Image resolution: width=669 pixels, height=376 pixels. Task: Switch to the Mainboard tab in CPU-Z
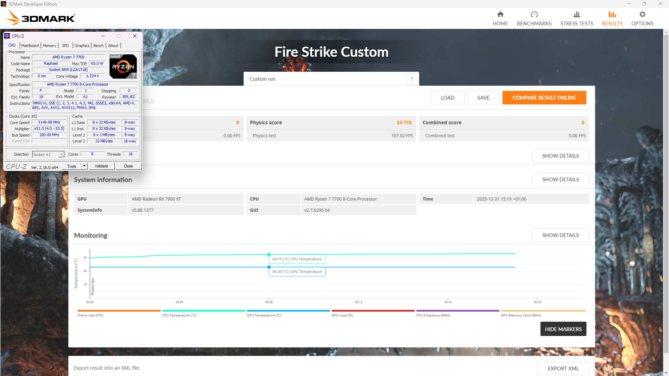click(30, 46)
